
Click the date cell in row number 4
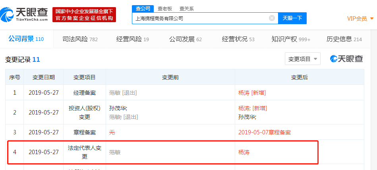pyautogui.click(x=44, y=152)
